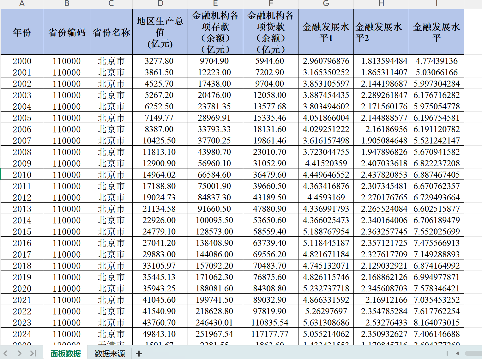
Task: Click the GDP value 22926.00
Action: [x=160, y=220]
